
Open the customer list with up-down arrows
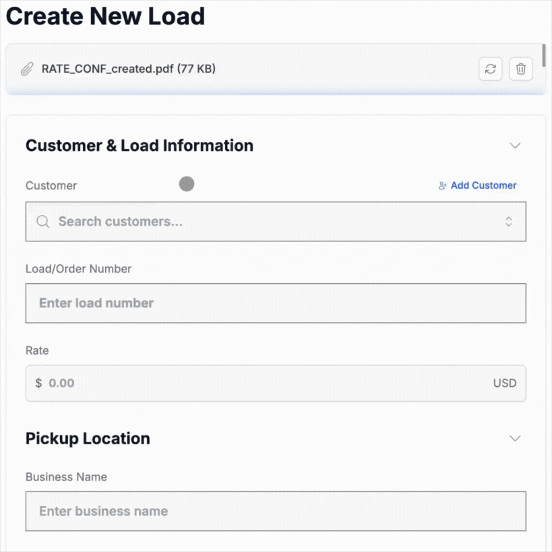click(x=509, y=222)
